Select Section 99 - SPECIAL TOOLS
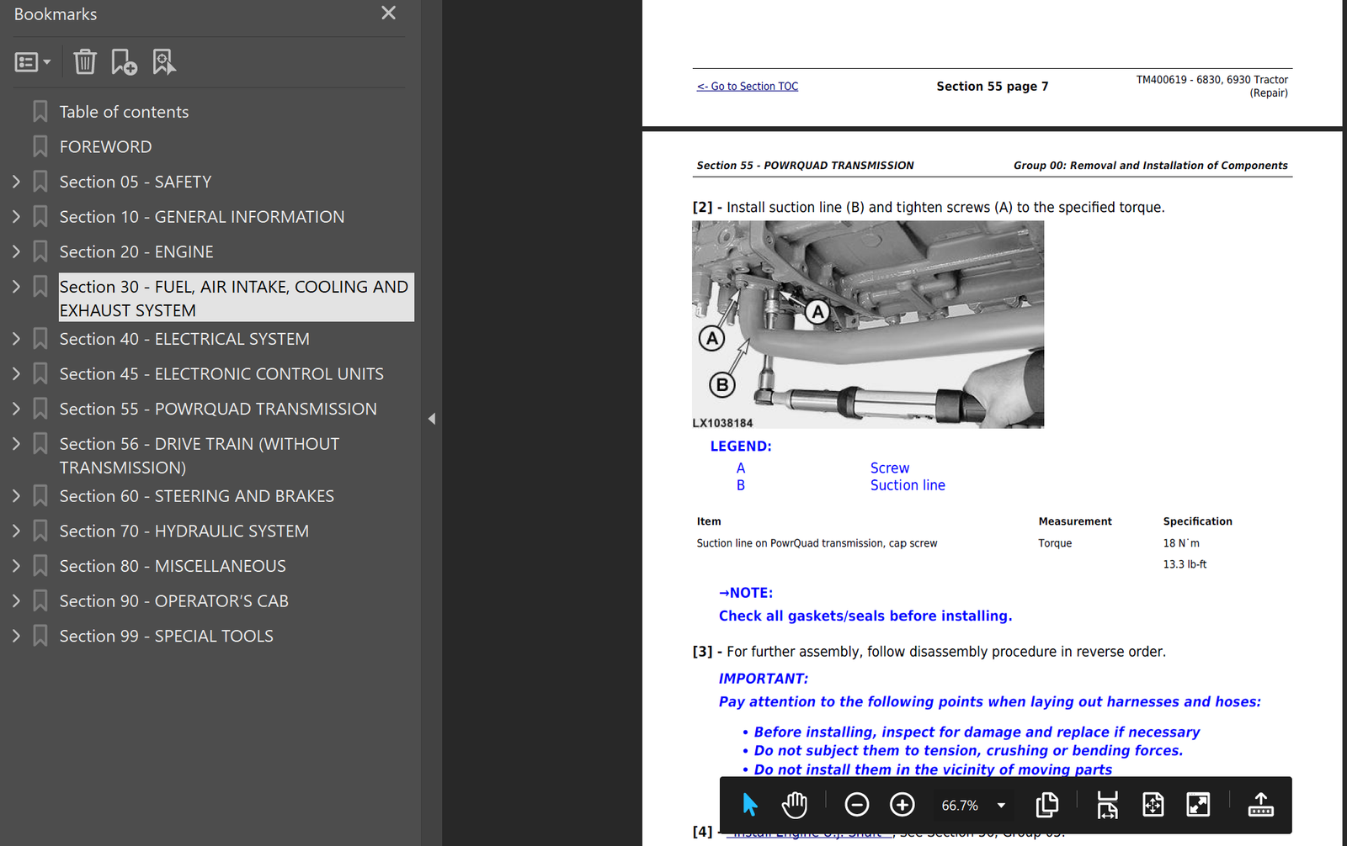This screenshot has height=846, width=1347. (167, 637)
